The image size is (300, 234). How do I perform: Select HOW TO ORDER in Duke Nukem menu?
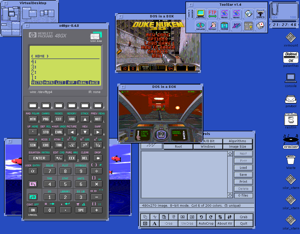coord(158,47)
